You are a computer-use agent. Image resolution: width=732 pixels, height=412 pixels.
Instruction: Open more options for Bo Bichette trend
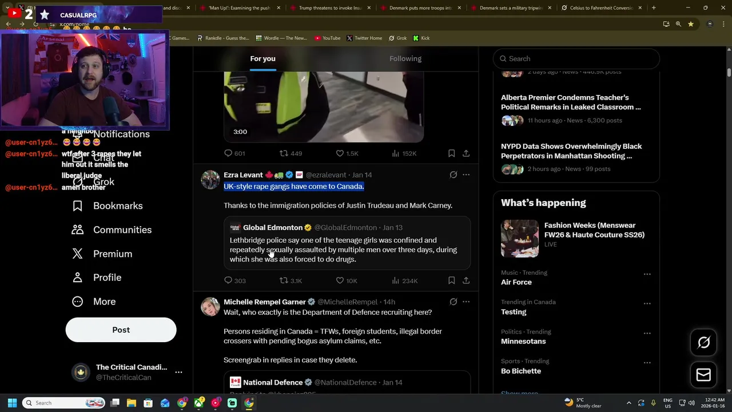click(x=647, y=363)
